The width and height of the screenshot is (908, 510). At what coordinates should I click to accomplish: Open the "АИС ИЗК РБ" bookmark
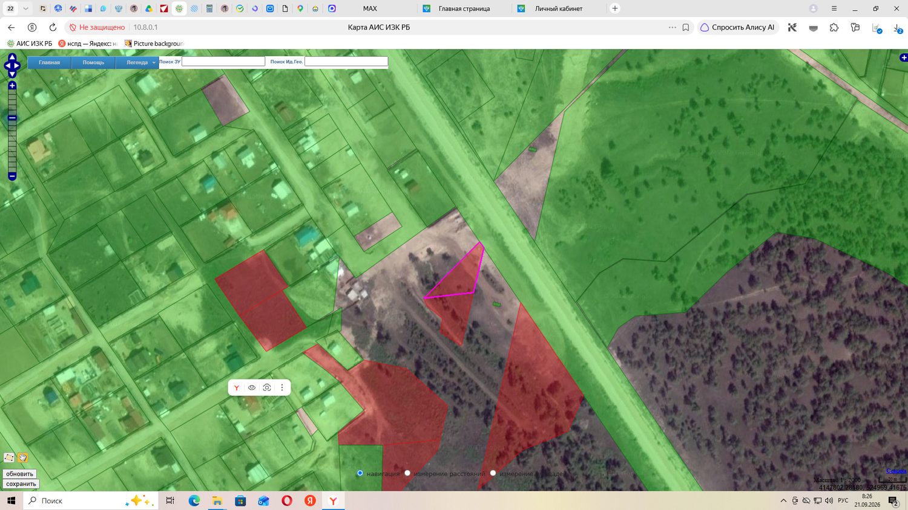click(29, 44)
